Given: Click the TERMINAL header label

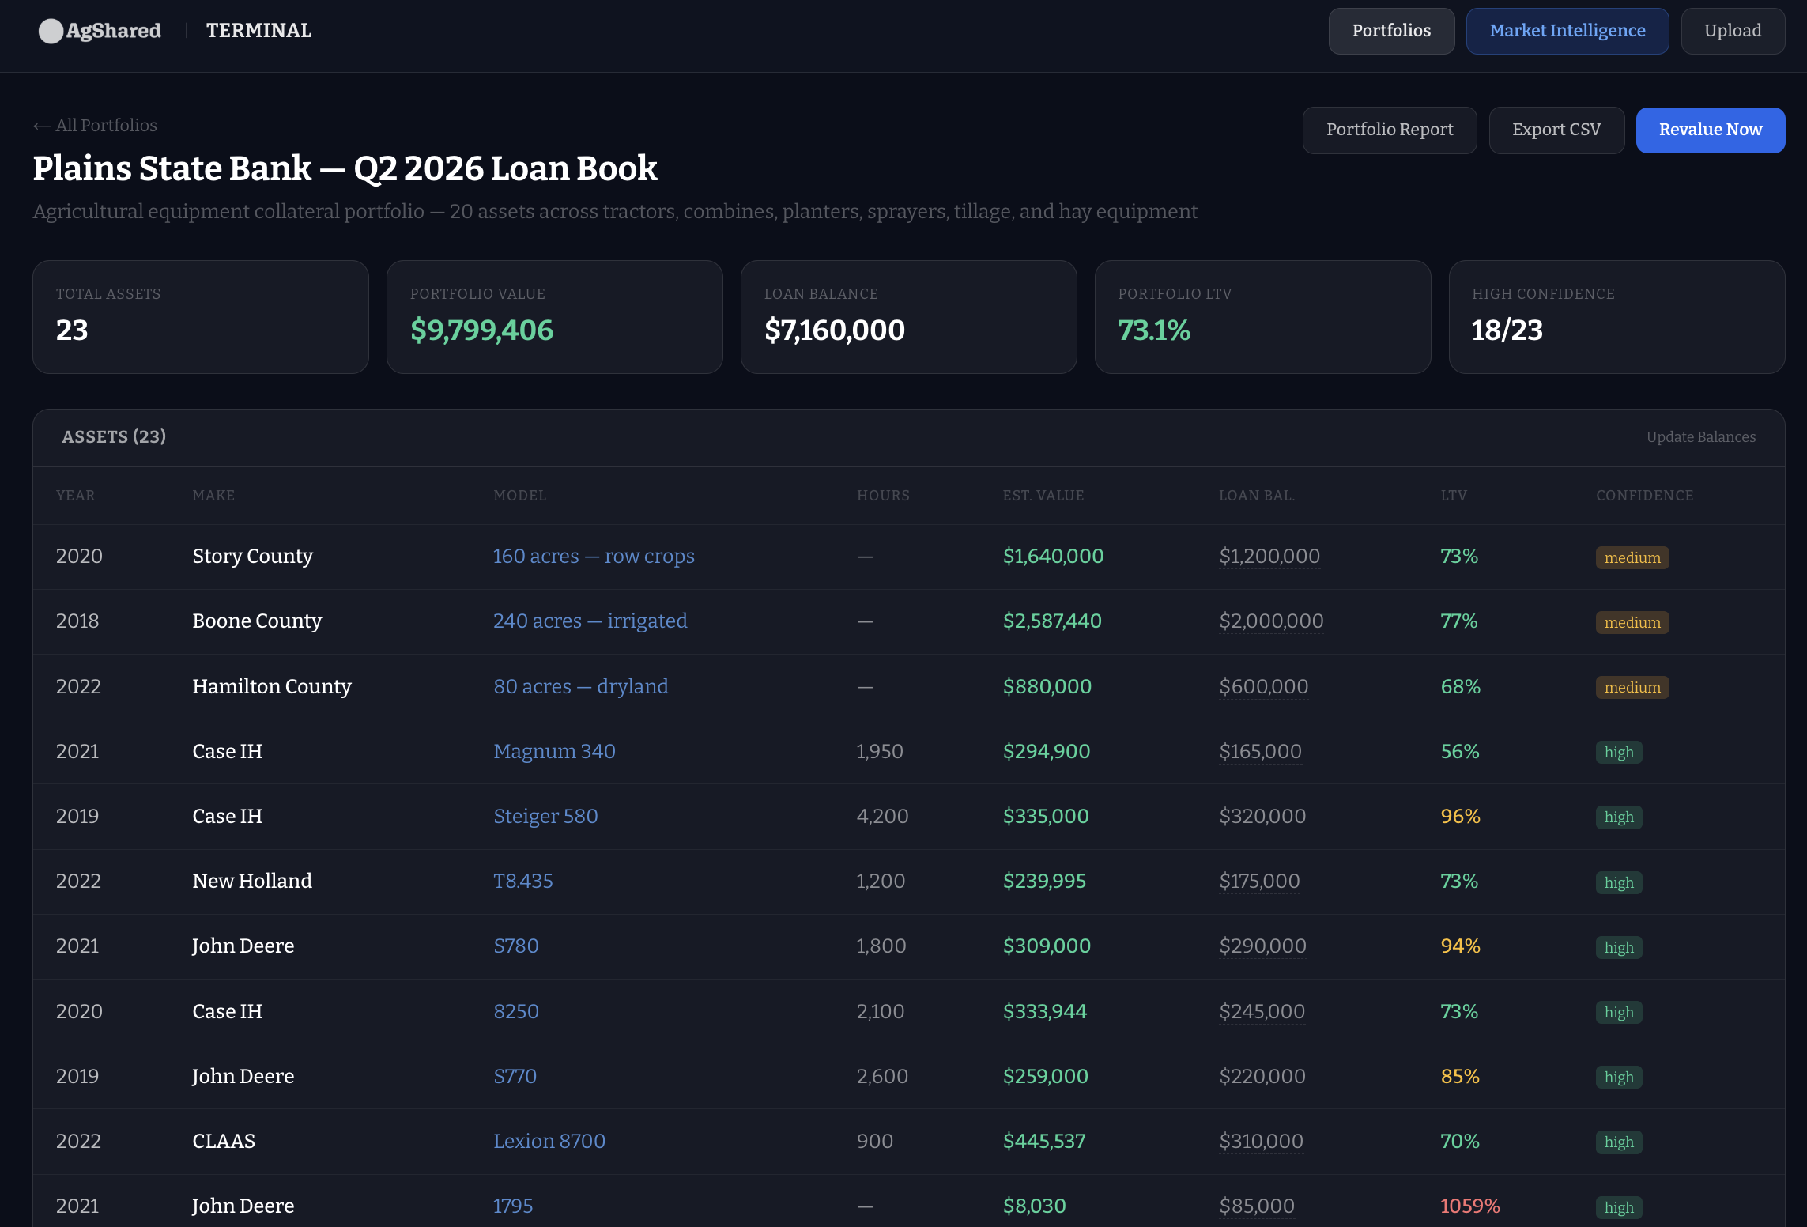Looking at the screenshot, I should (x=258, y=31).
